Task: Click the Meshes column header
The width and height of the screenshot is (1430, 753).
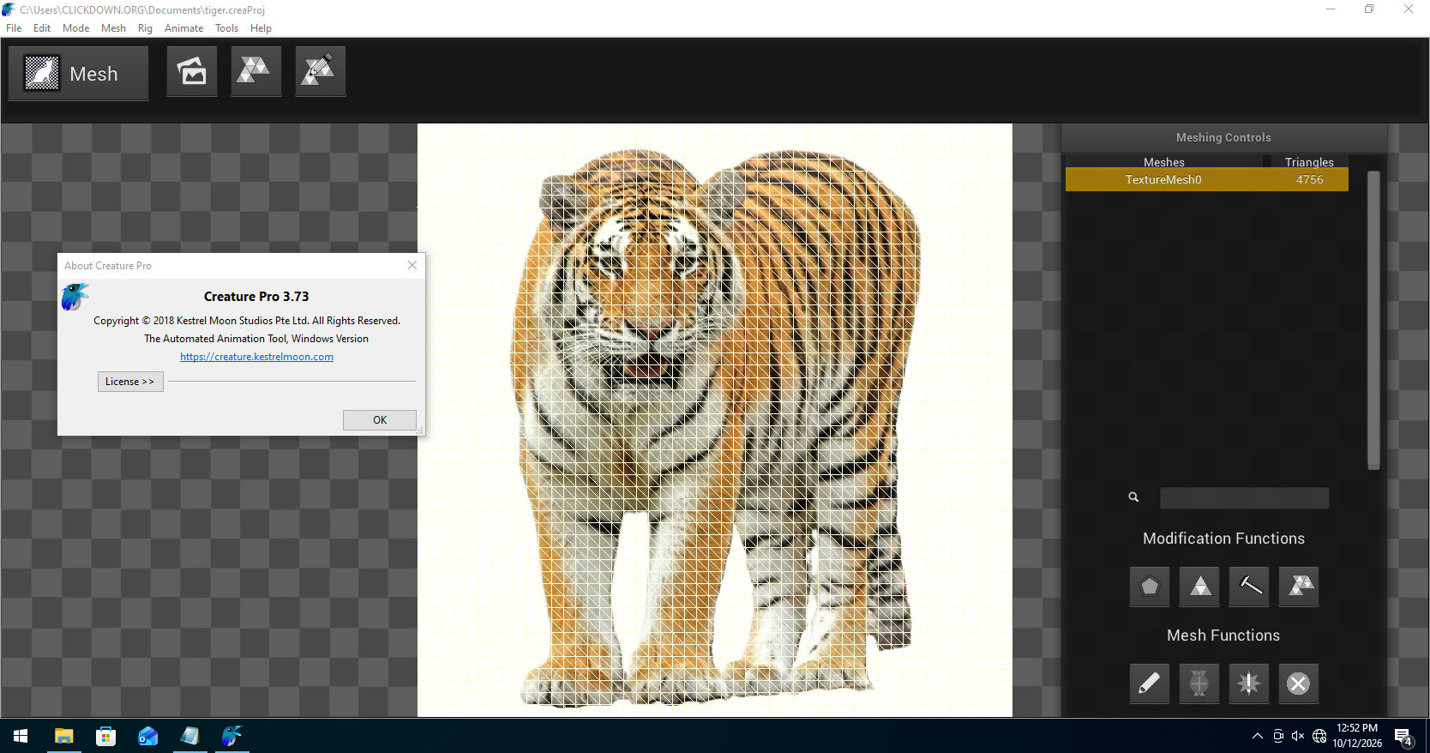Action: pos(1163,162)
